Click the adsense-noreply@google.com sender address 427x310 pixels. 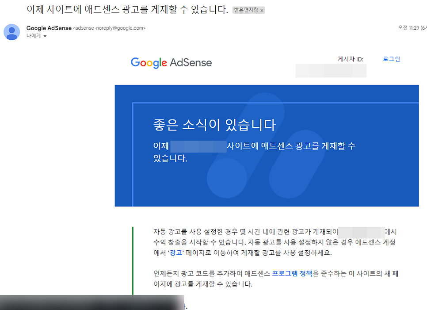click(x=109, y=28)
